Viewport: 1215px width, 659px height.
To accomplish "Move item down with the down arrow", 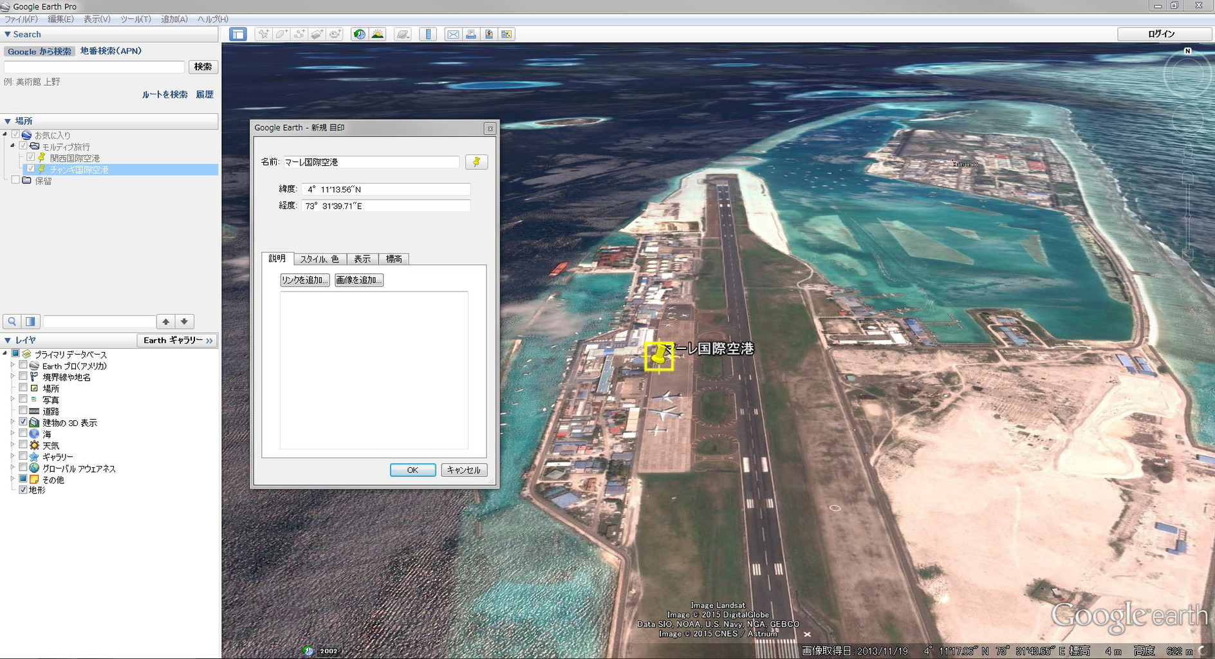I will (x=185, y=321).
